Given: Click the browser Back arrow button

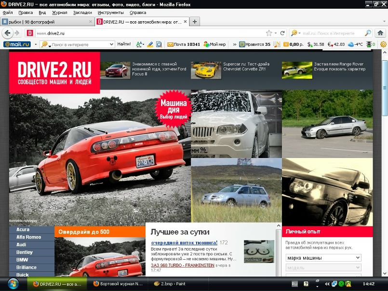Looking at the screenshot, I should coord(7,33).
